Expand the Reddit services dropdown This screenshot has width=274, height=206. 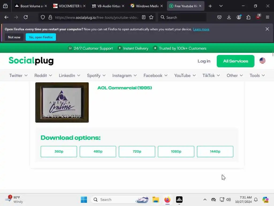point(43,75)
